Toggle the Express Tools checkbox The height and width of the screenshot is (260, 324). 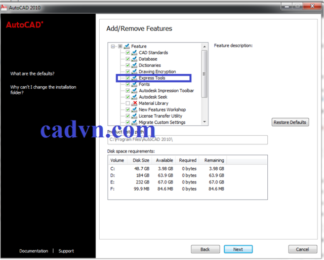pyautogui.click(x=128, y=78)
